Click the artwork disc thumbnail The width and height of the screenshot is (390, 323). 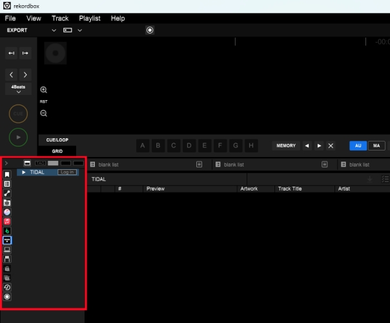[56, 53]
